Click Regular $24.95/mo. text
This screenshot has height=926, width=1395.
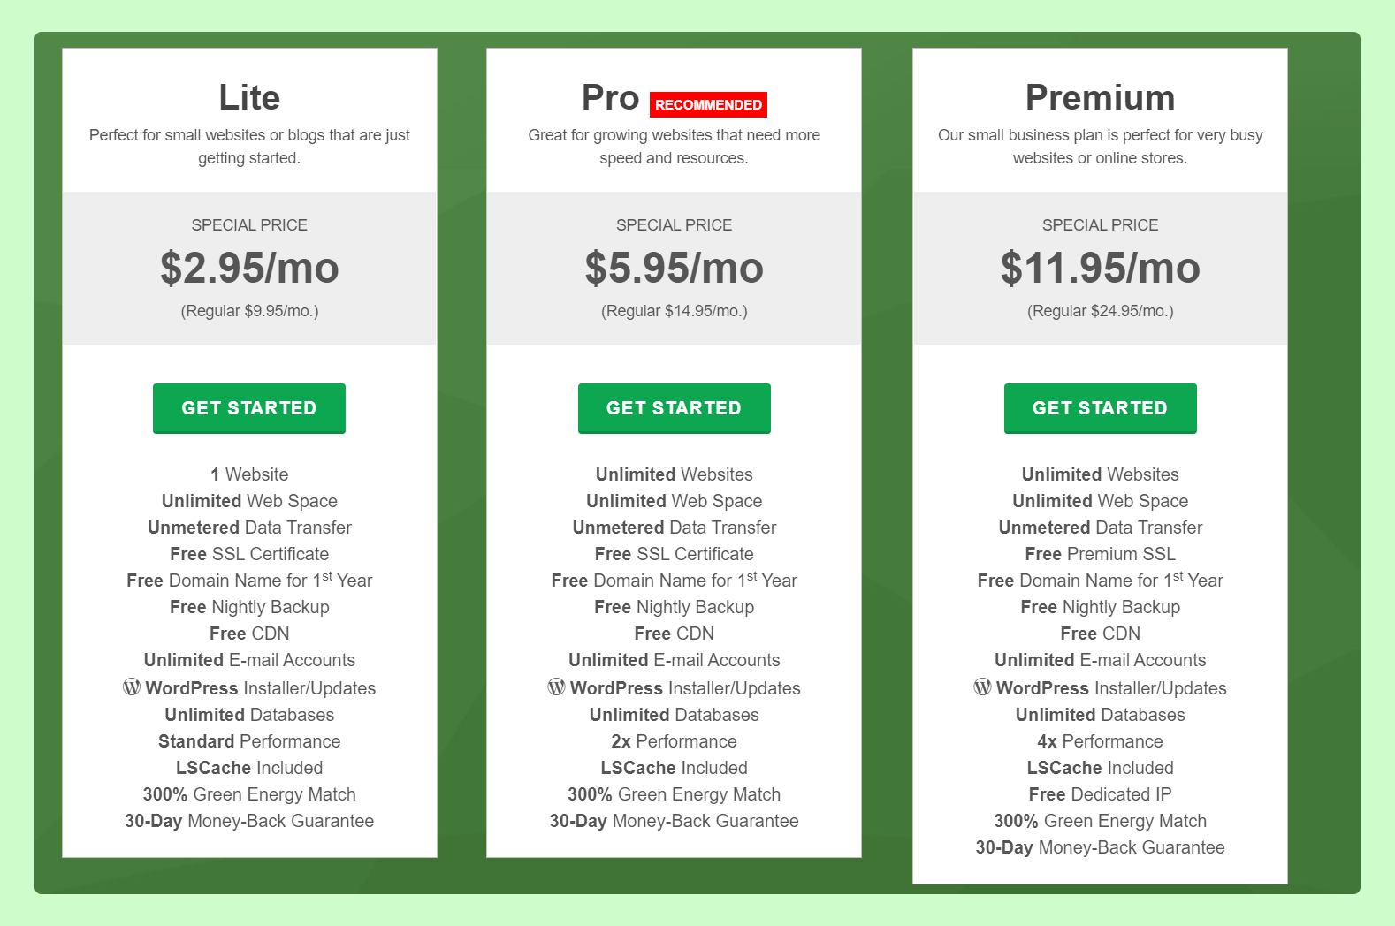(1100, 311)
